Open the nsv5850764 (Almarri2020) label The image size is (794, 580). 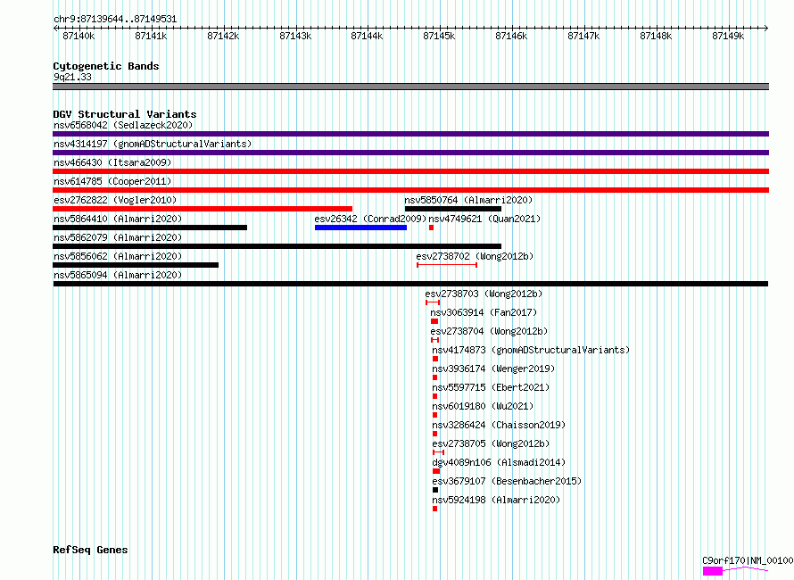(468, 200)
